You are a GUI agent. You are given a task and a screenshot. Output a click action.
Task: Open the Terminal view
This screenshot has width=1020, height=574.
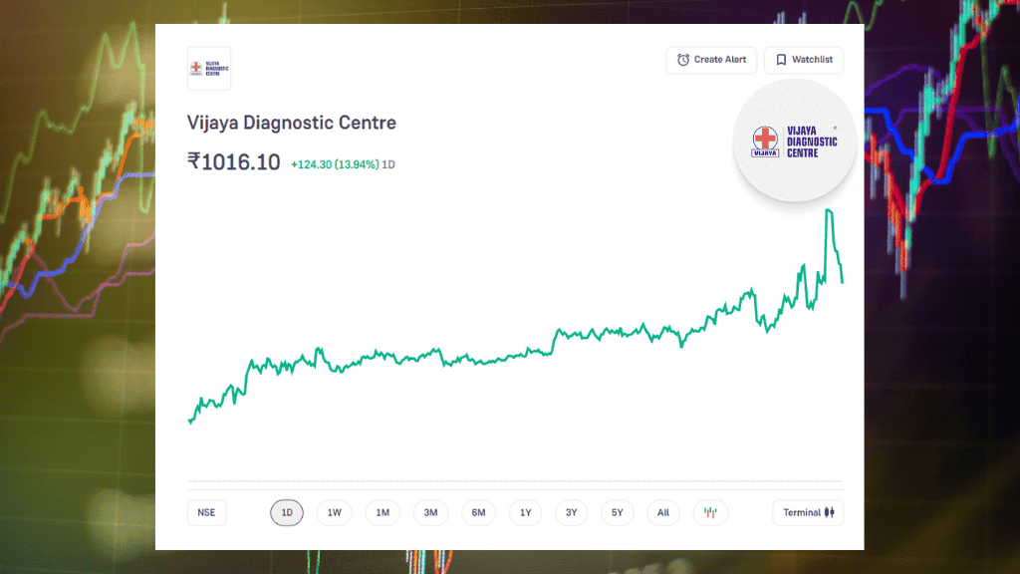coord(808,513)
